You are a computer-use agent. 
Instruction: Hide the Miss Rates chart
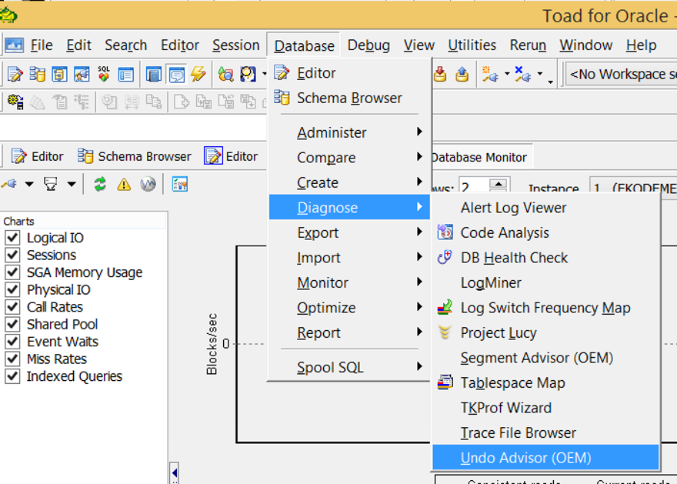pos(12,359)
